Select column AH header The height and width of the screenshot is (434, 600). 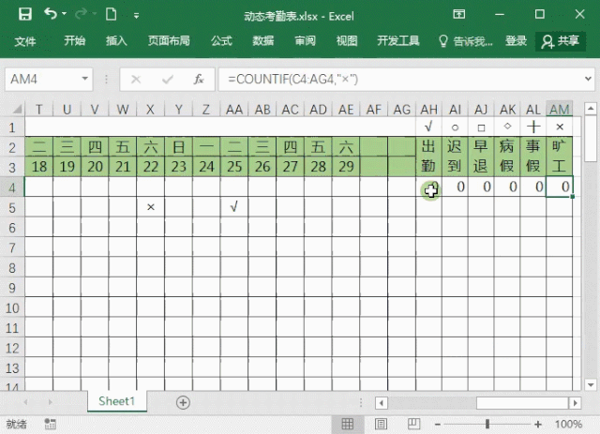click(429, 110)
